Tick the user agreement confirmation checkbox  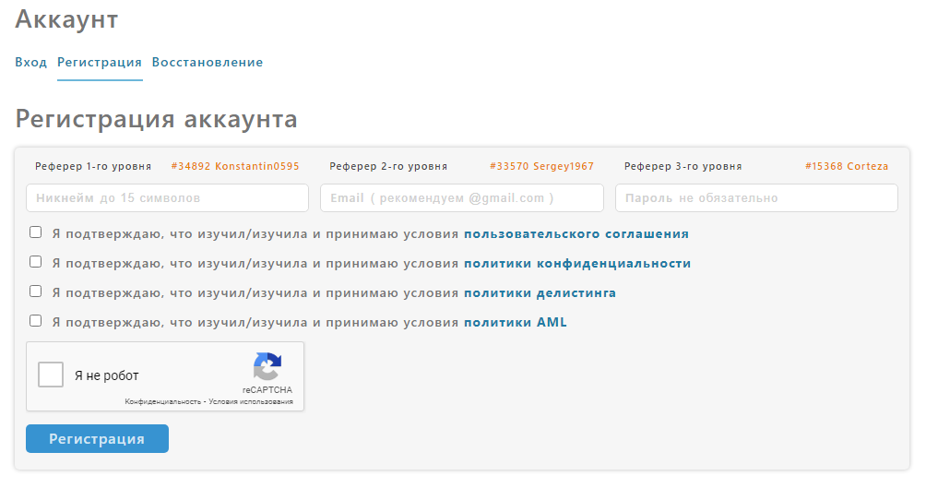tap(36, 232)
